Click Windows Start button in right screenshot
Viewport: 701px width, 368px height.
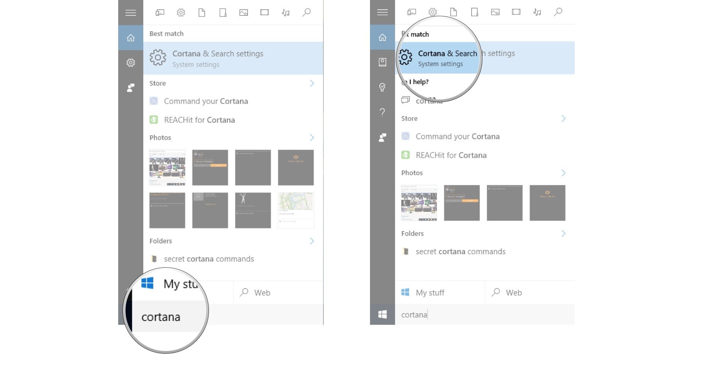tap(382, 314)
